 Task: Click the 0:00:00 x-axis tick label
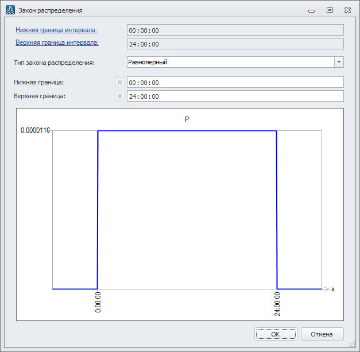(x=98, y=302)
